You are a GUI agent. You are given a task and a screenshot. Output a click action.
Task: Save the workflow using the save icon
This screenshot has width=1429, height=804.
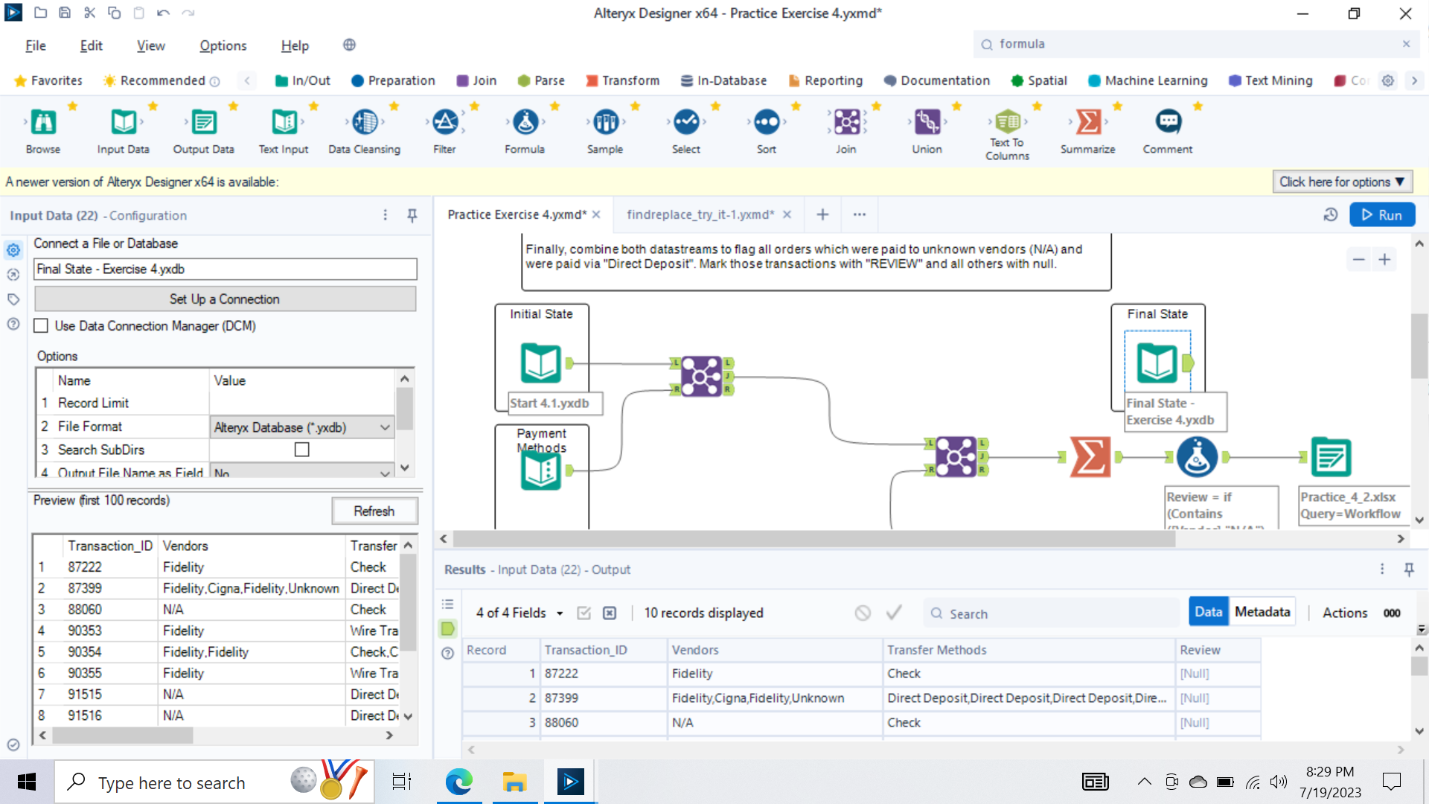65,13
